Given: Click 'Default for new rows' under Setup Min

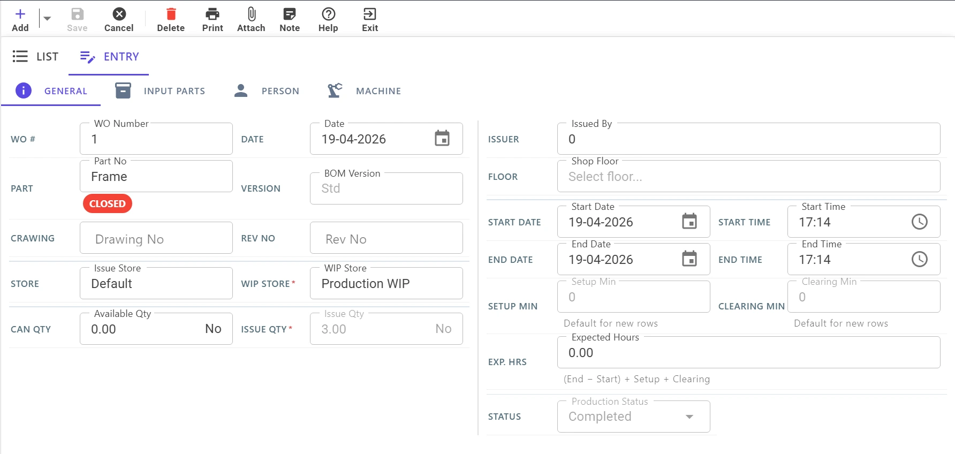Looking at the screenshot, I should (611, 323).
